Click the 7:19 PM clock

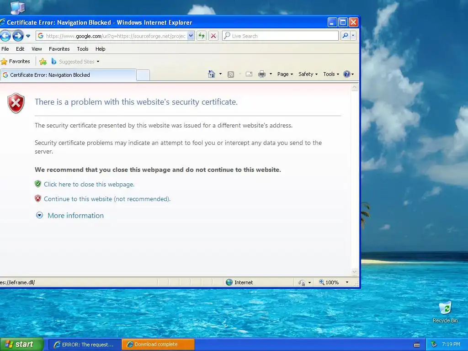click(451, 345)
